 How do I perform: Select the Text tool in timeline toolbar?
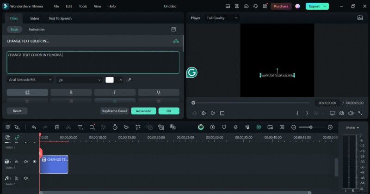point(80,127)
